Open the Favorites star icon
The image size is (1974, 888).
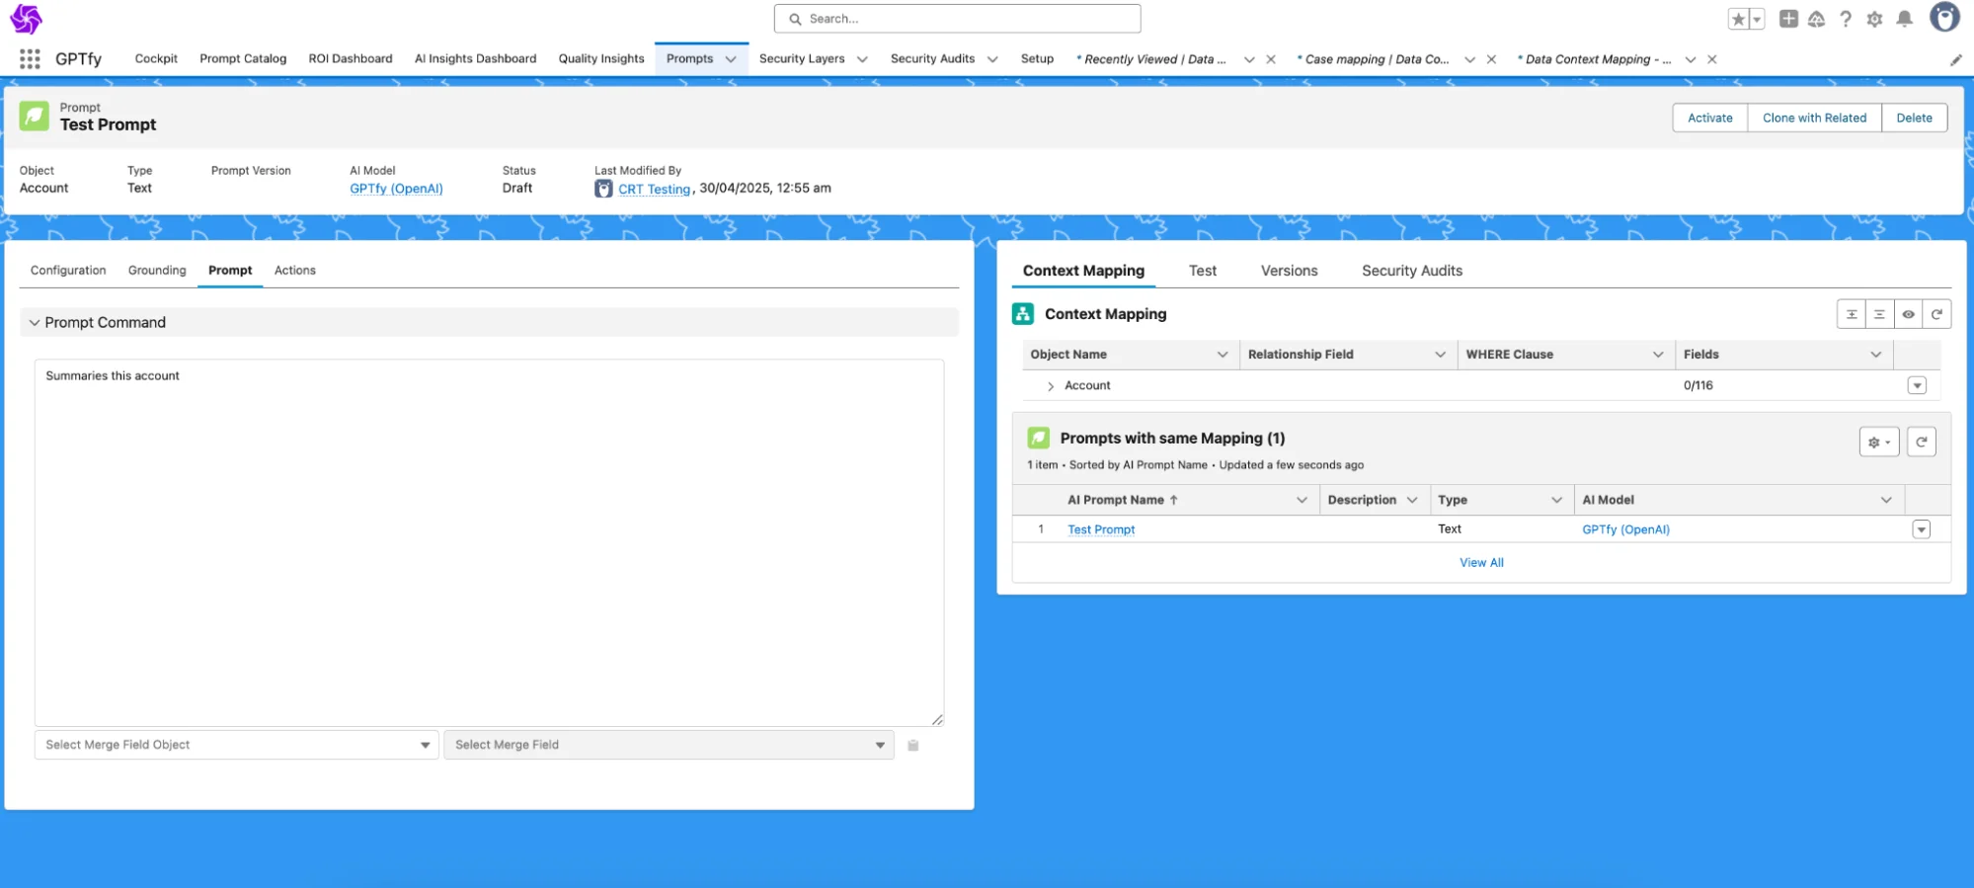coord(1739,19)
